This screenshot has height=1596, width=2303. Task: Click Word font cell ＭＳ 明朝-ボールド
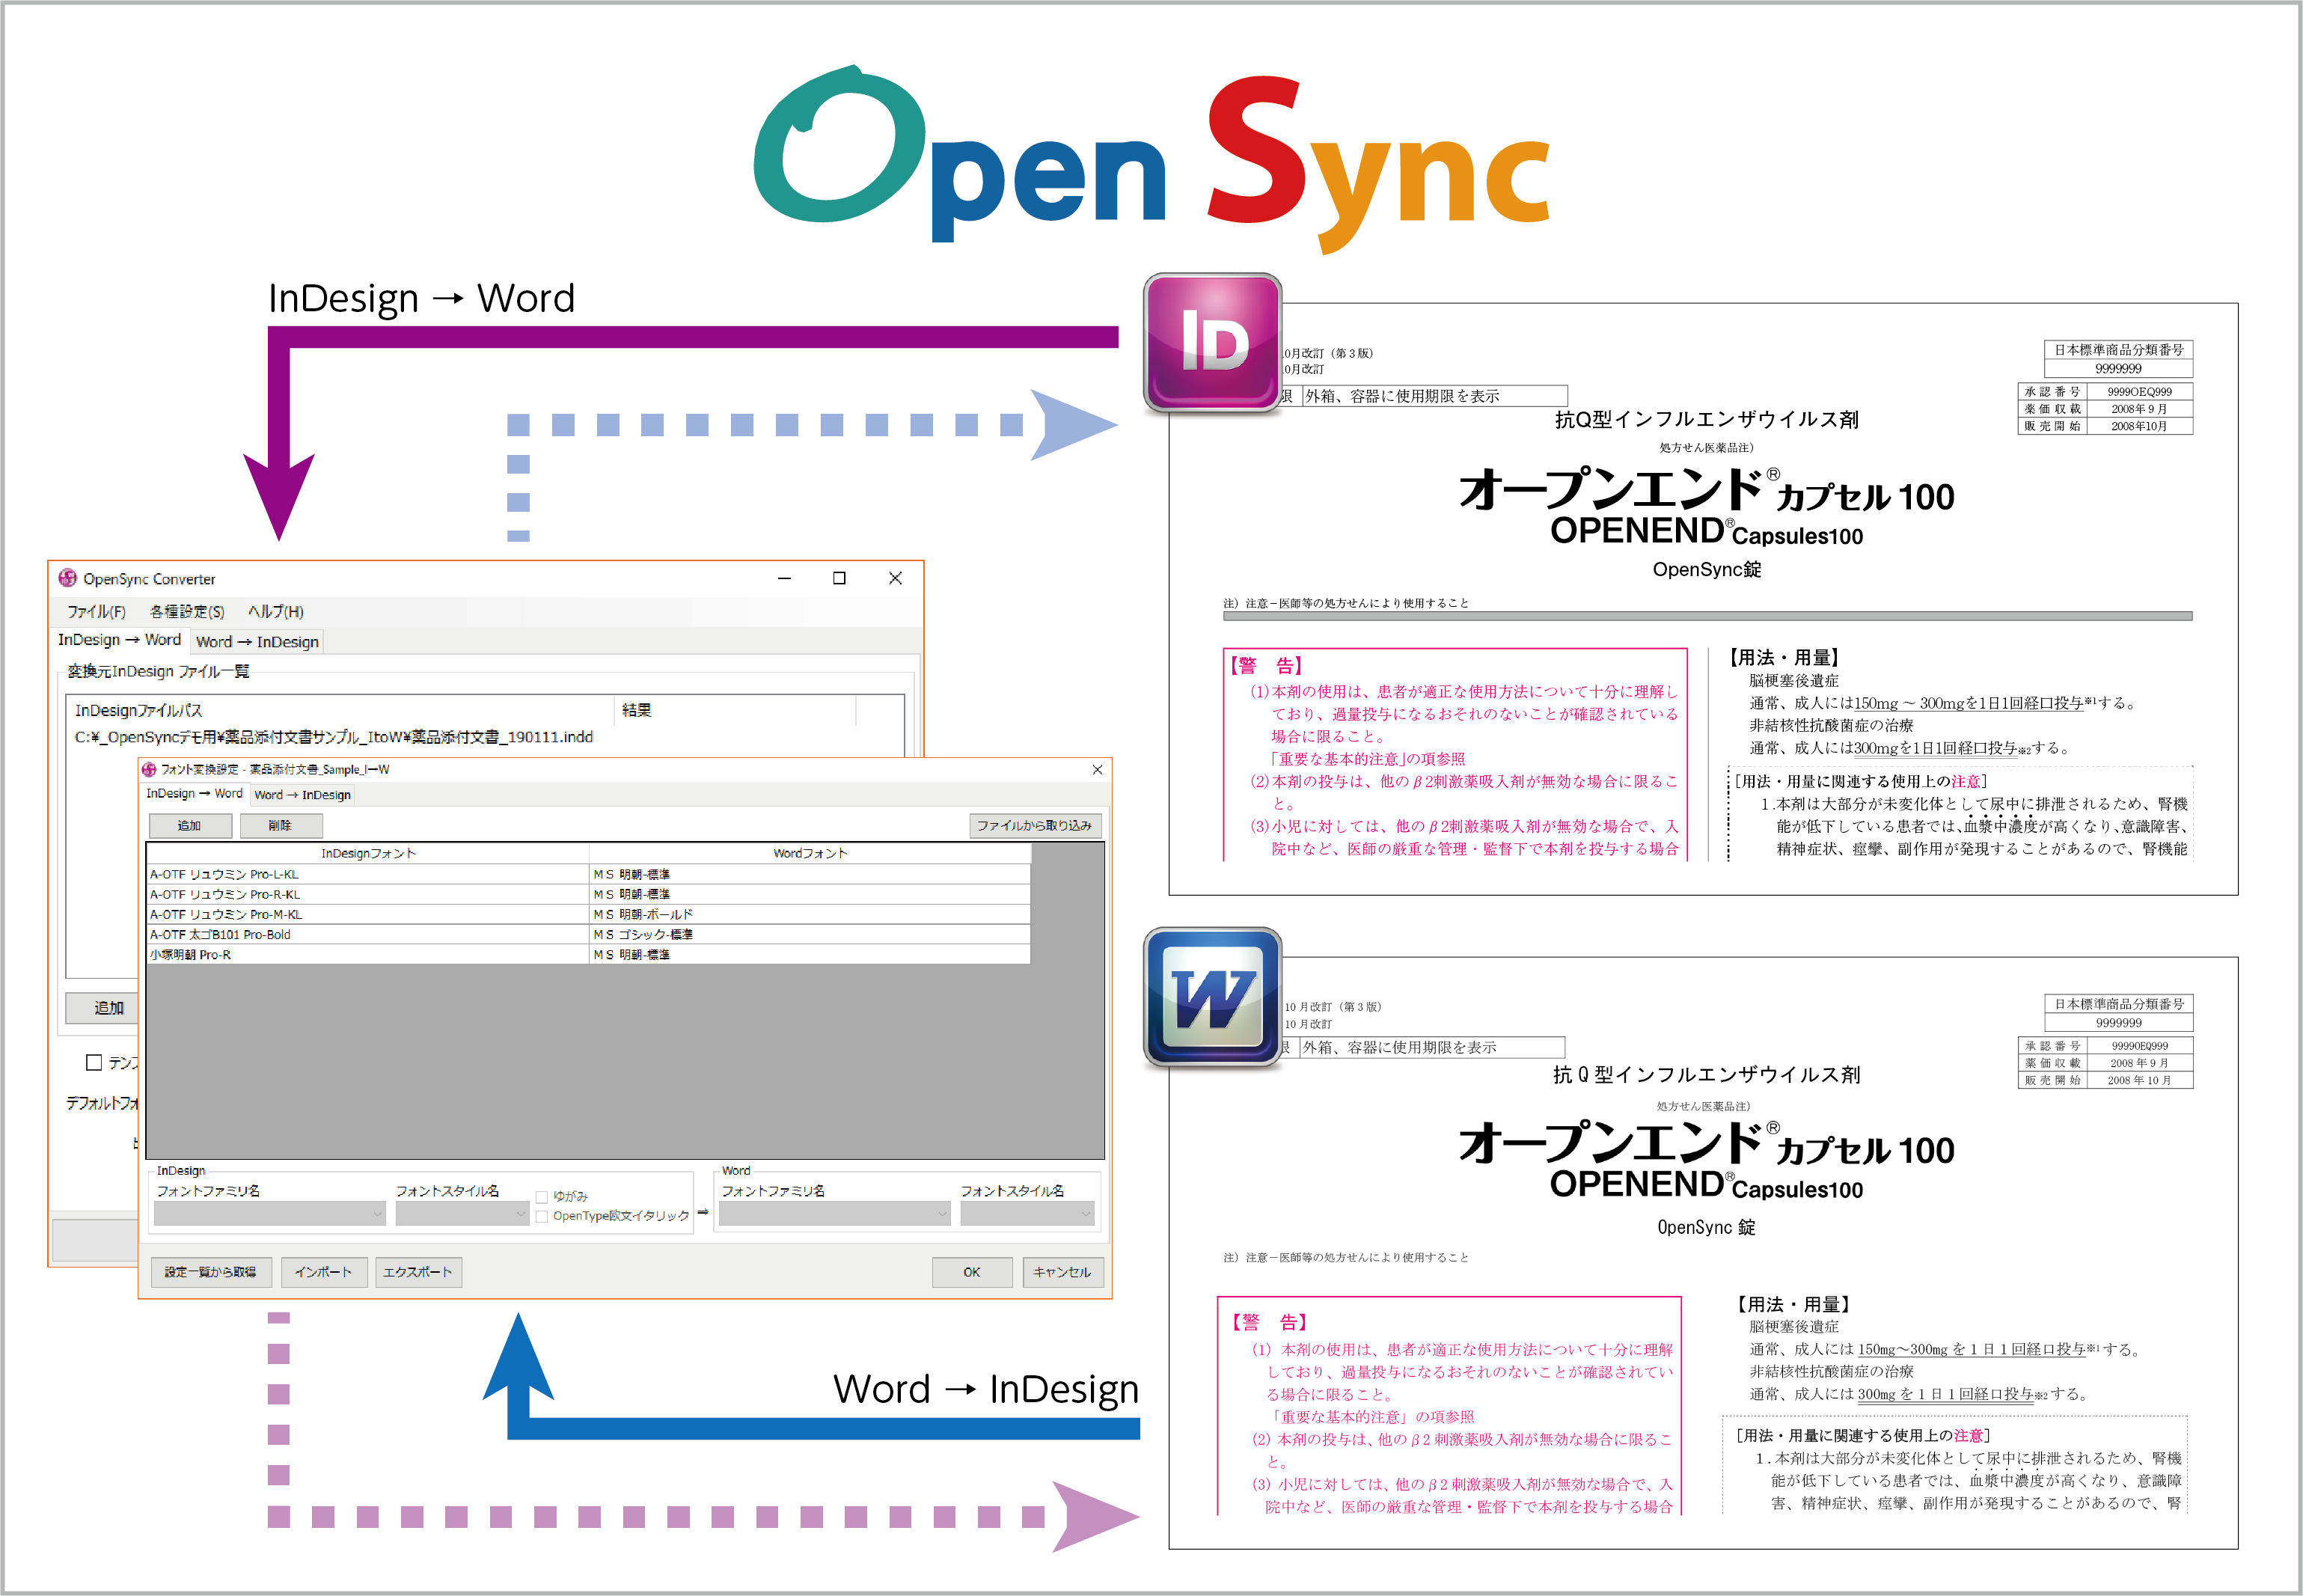(x=810, y=914)
